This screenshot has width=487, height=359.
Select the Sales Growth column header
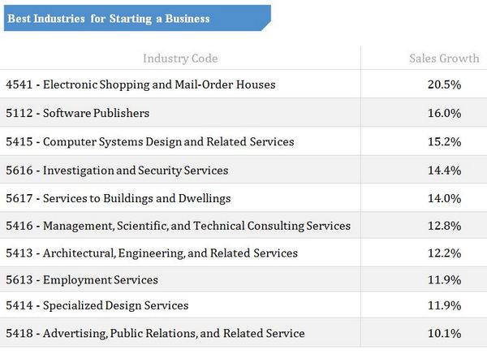tap(444, 58)
